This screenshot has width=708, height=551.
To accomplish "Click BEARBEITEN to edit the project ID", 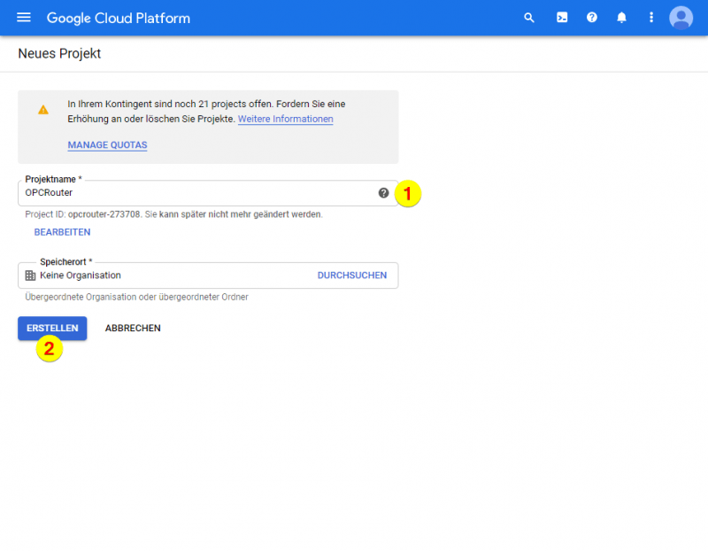I will point(62,231).
